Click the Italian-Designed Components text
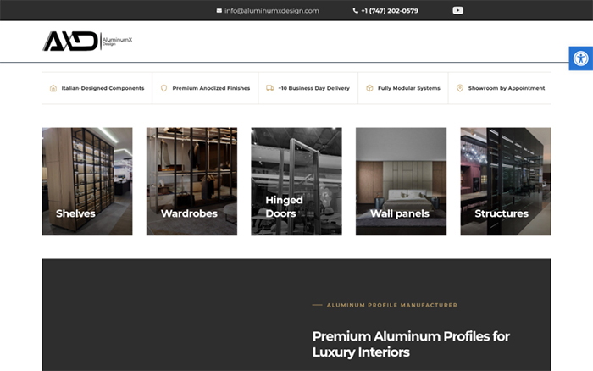This screenshot has height=371, width=593. coord(103,88)
